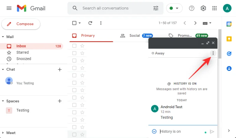Image resolution: width=236 pixels, height=138 pixels.
Task: Go to older messages page
Action: tap(195, 23)
